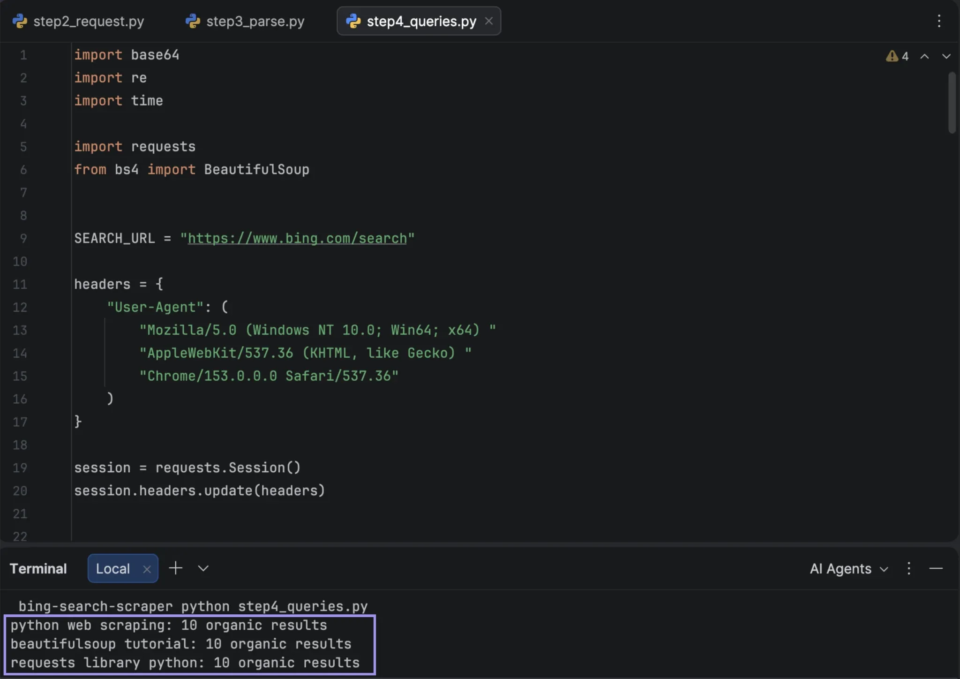Screen dimensions: 960x679
Task: Open the AI Agents dropdown
Action: click(849, 569)
